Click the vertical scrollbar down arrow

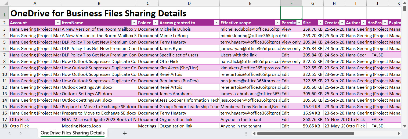[x=405, y=126]
